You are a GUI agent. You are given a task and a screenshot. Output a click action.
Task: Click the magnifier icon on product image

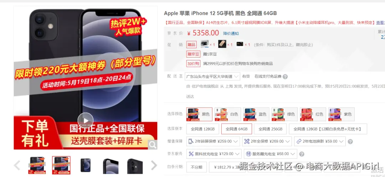click(x=152, y=145)
